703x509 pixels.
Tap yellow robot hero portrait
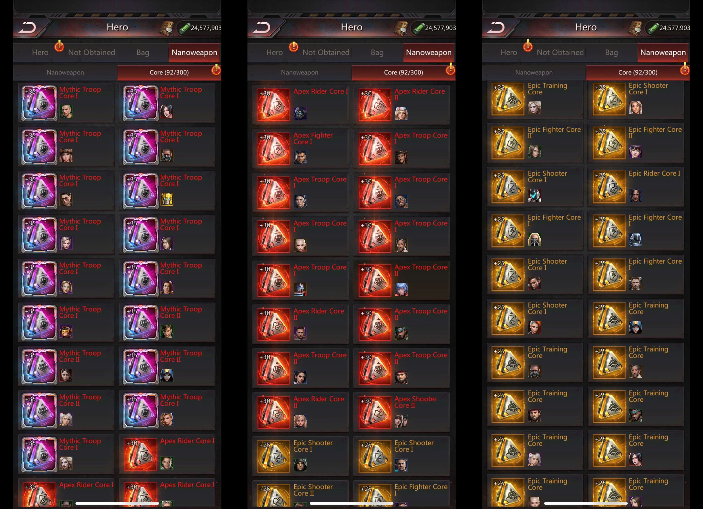click(x=167, y=199)
